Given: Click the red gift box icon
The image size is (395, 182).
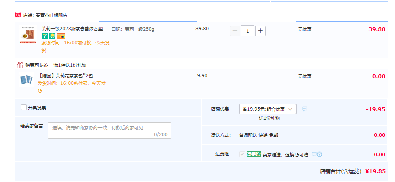Looking at the screenshot, I should [x=20, y=65].
